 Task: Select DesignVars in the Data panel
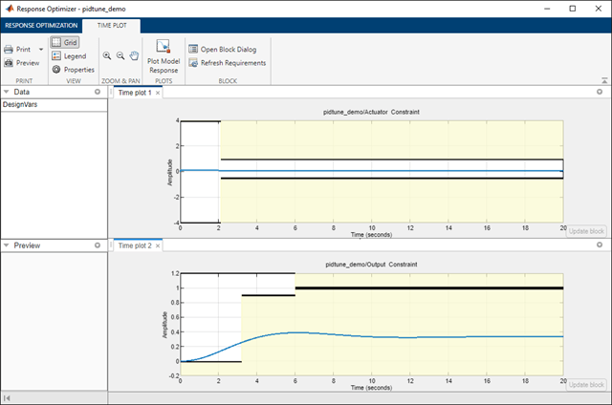click(20, 104)
